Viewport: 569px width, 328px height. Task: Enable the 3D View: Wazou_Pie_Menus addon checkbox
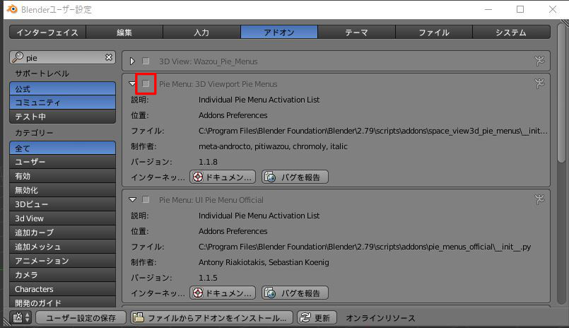click(146, 61)
